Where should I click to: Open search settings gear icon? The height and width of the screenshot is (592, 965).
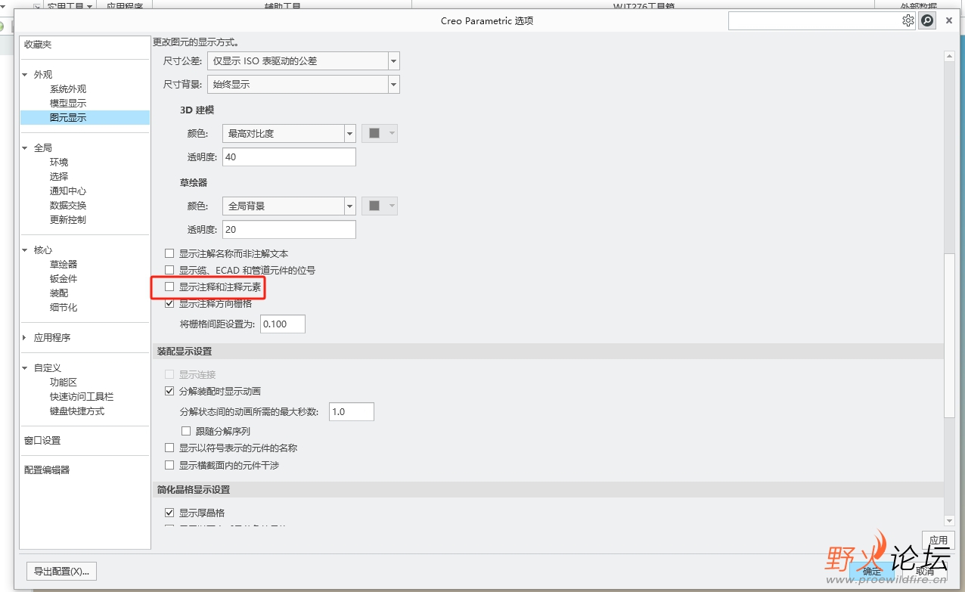908,20
